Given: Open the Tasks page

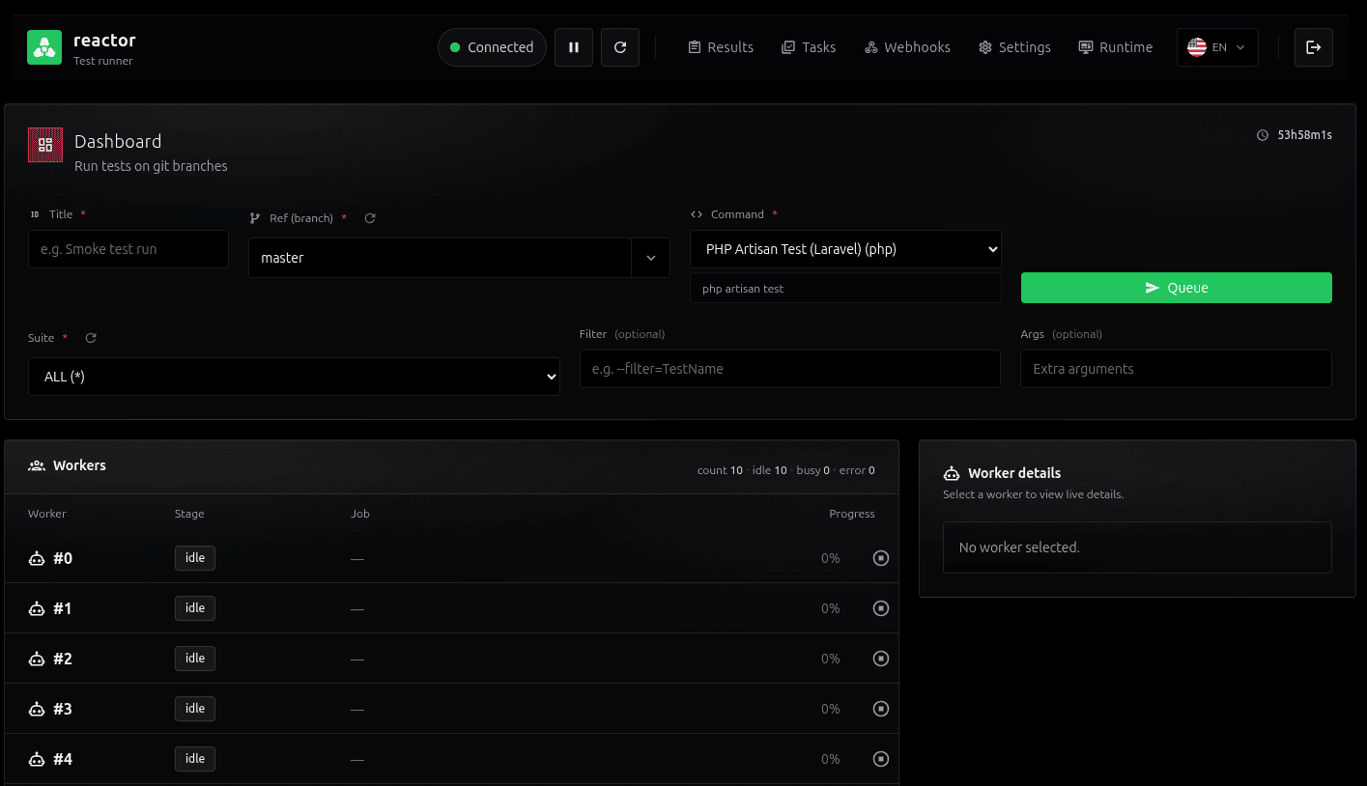Looking at the screenshot, I should (x=809, y=47).
